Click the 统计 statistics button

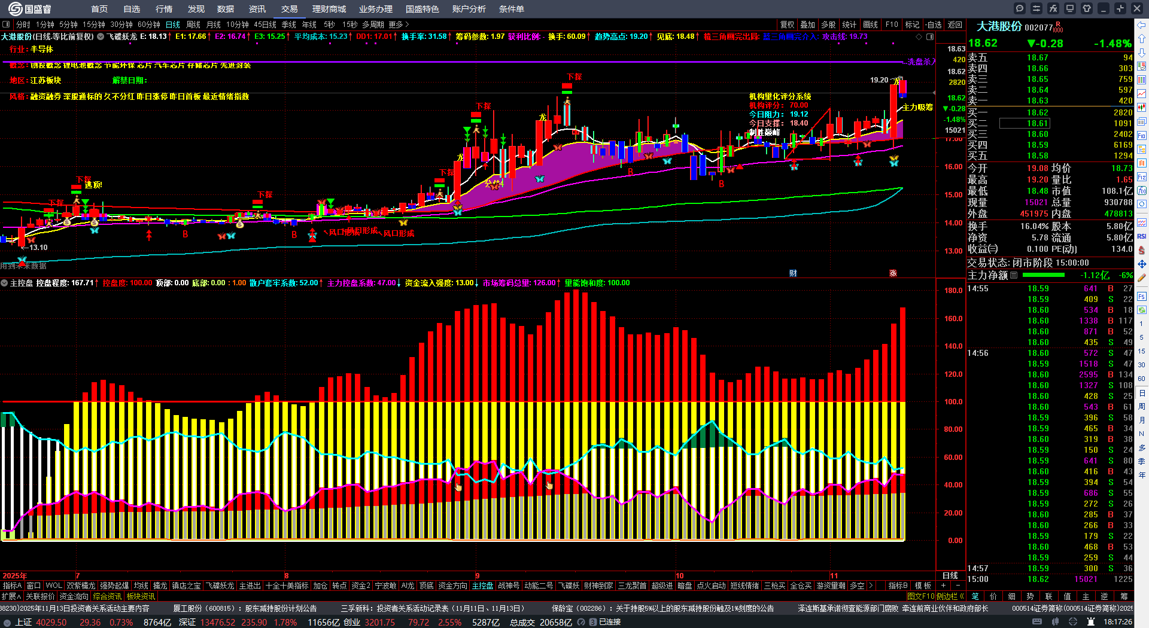[849, 25]
